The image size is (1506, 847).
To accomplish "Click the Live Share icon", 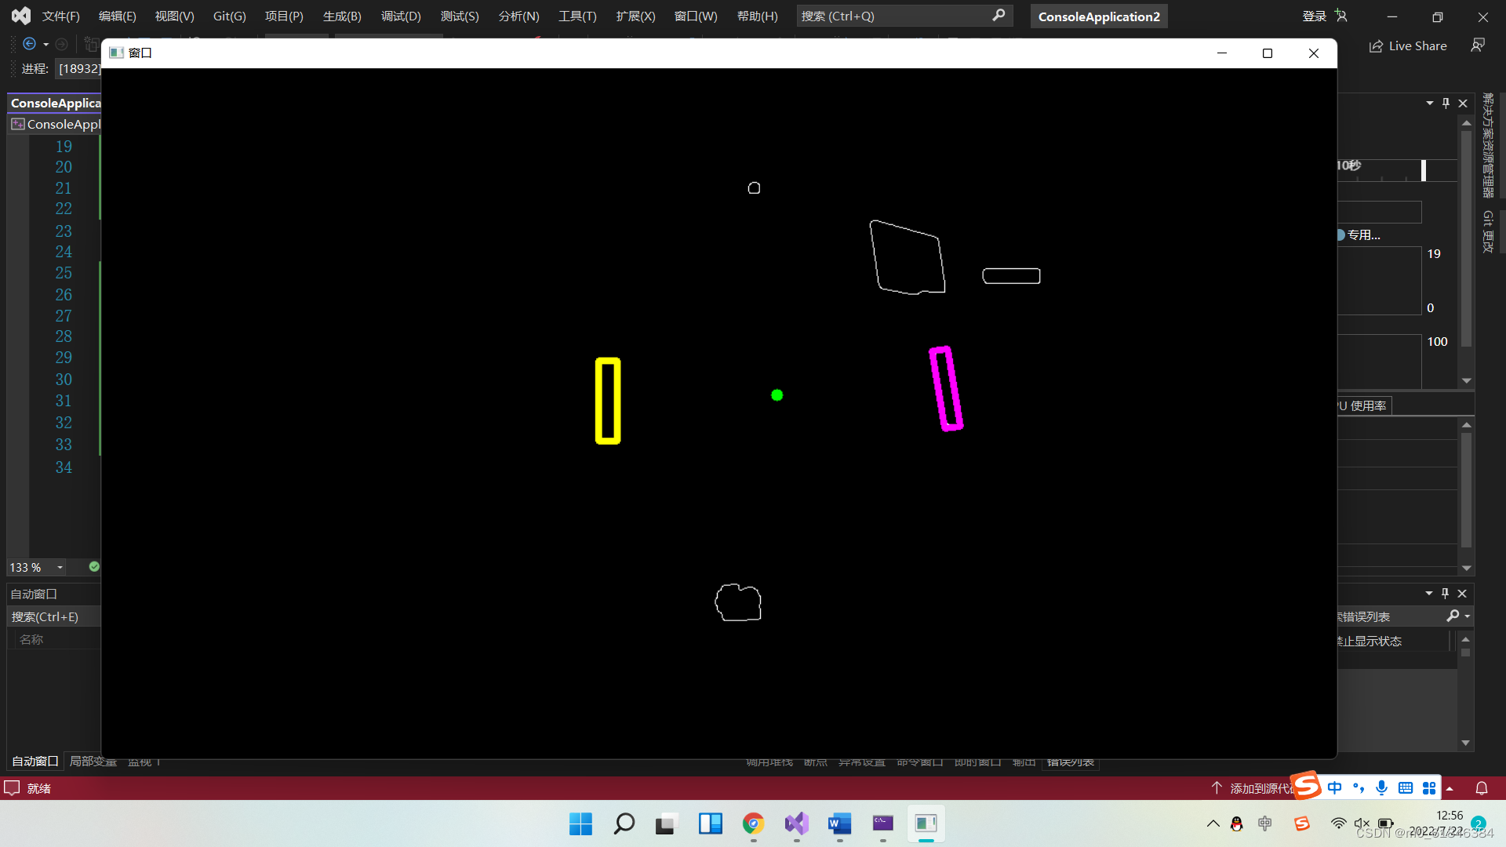I will [1376, 46].
